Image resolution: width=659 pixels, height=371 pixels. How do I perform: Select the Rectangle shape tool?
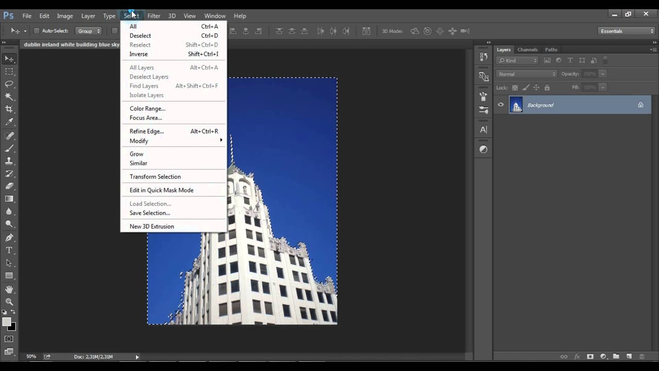coord(9,276)
